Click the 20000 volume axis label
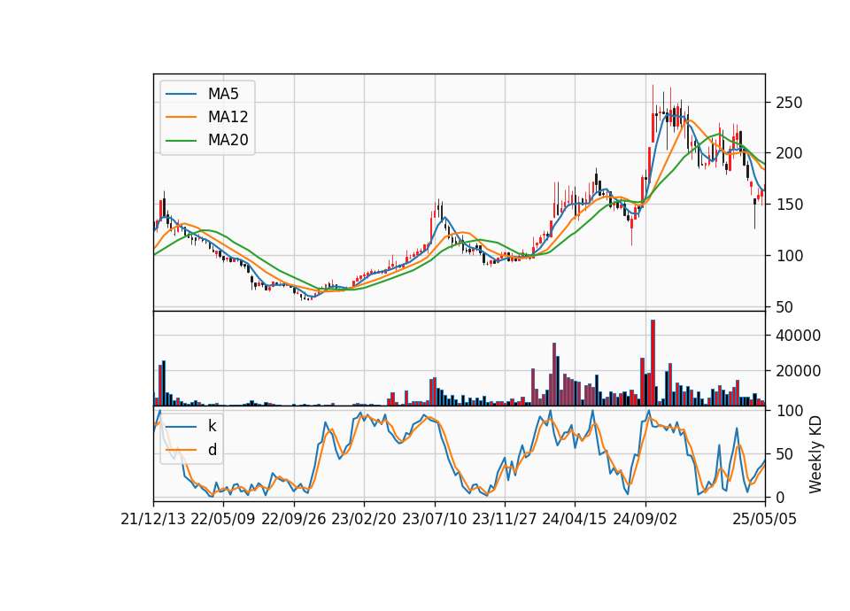Image resolution: width=850 pixels, height=611 pixels. (798, 371)
